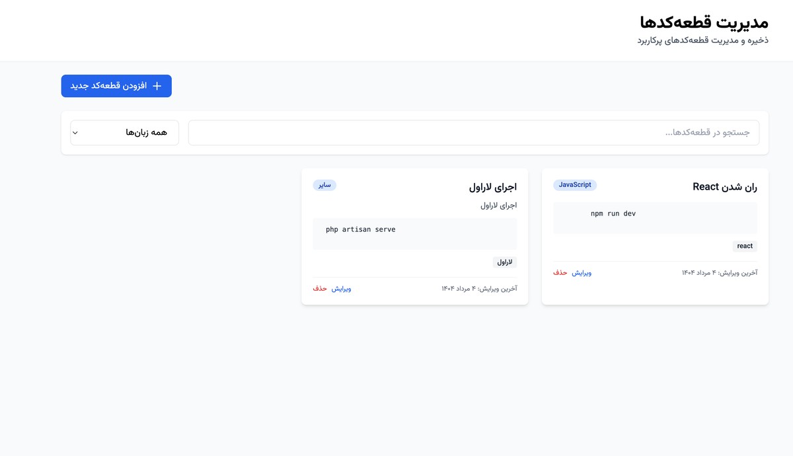
Task: Click the chevron on the language filter
Action: 75,132
